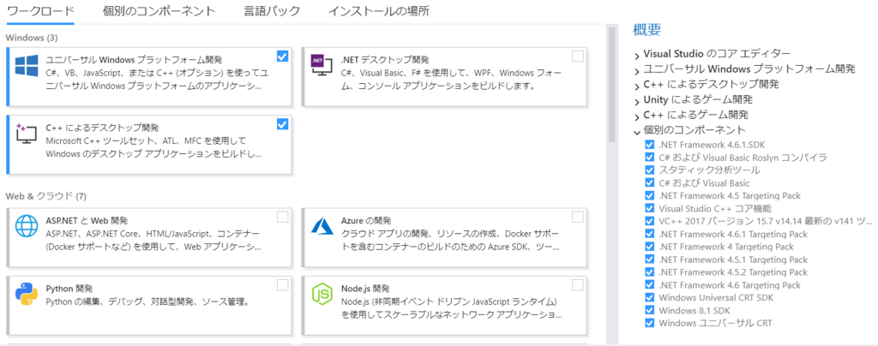Screen dimensions: 878x346
Task: Select the Node.js 開発 card title
Action: tap(365, 289)
